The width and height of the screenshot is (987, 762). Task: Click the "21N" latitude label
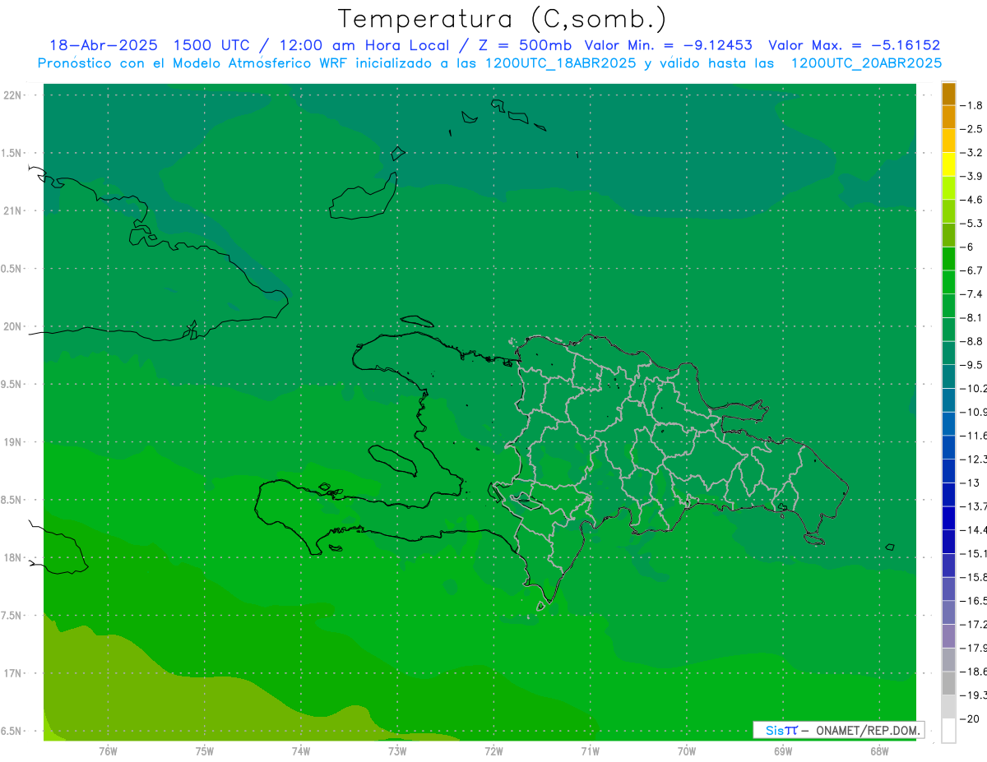[x=13, y=211]
